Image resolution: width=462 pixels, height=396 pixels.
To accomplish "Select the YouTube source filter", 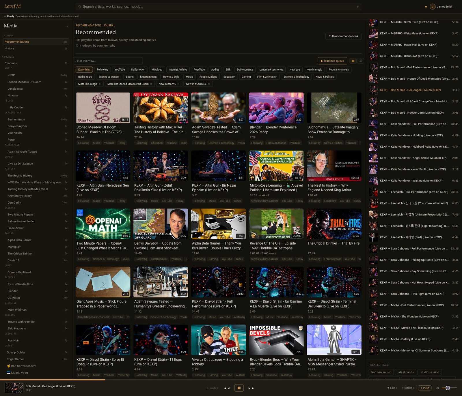I will click(120, 70).
